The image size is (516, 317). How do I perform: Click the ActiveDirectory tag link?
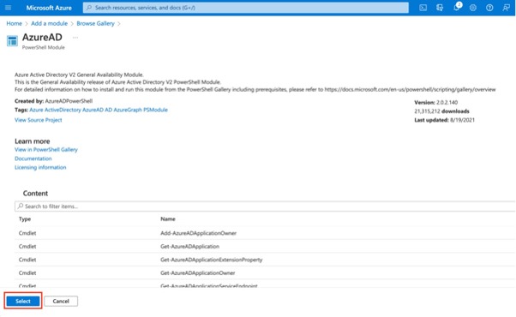coord(63,110)
